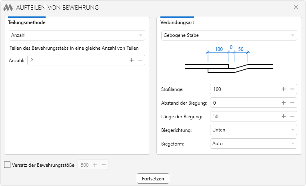This screenshot has width=306, height=186.
Task: Click plus icon for Stoßlänge
Action: 283,89
